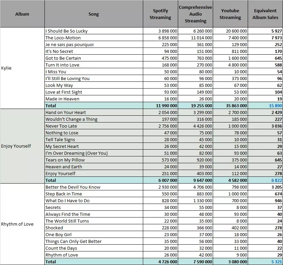Click 'Hand on Your Heart' song cell
This screenshot has width=283, height=265.
point(94,112)
